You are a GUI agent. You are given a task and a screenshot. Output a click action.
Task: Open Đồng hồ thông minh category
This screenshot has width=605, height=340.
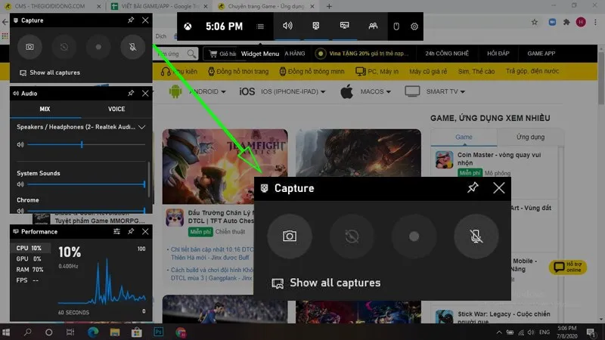pyautogui.click(x=312, y=71)
